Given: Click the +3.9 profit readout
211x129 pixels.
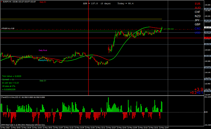Looking at the screenshot, I should pos(199,89).
